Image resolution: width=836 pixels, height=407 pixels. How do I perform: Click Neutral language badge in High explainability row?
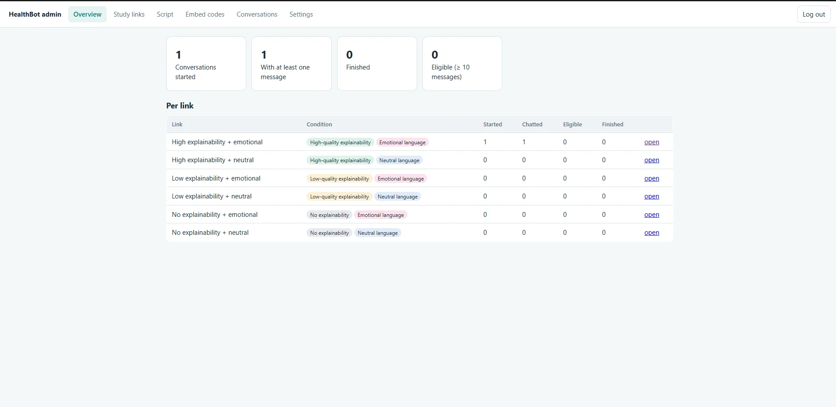[399, 160]
